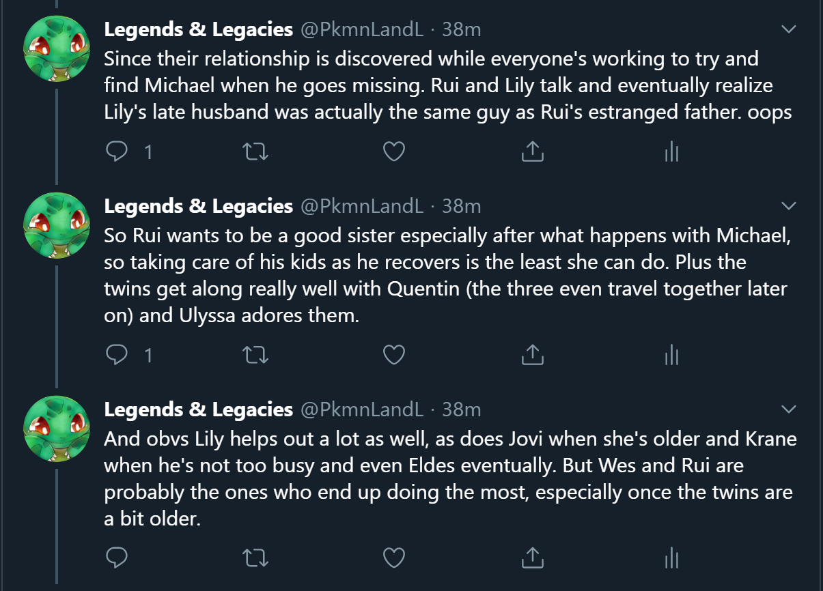Image resolution: width=823 pixels, height=591 pixels.
Task: Reply to the tweet about Jovi and Krane
Action: pyautogui.click(x=117, y=558)
